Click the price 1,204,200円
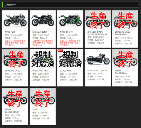Viewport: 141px width, 128px height. pyautogui.click(x=126, y=38)
